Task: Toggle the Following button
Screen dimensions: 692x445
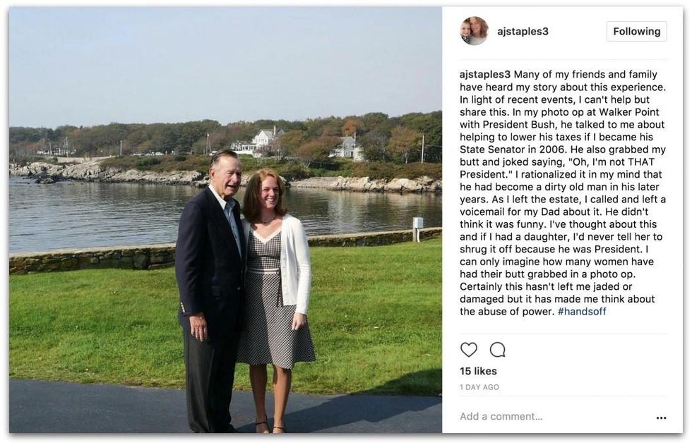Action: click(x=636, y=32)
